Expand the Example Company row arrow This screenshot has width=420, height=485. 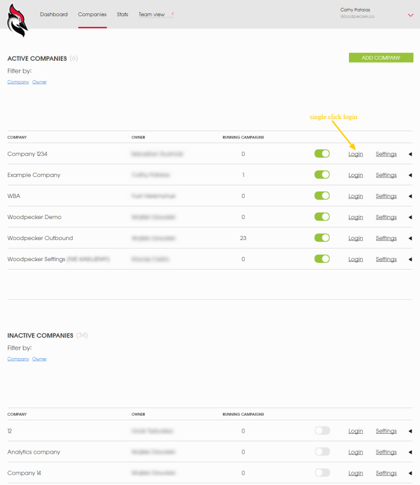tap(410, 175)
